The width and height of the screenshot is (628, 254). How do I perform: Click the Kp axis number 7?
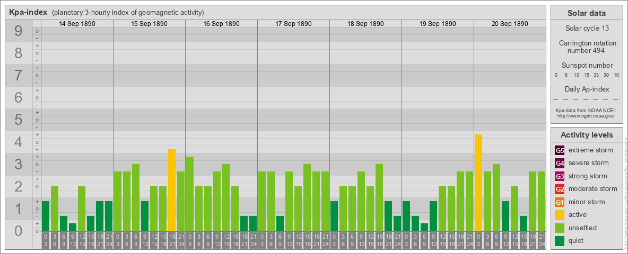19,76
